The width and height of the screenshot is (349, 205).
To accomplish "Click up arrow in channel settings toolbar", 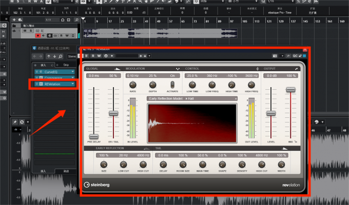I will tap(49, 56).
